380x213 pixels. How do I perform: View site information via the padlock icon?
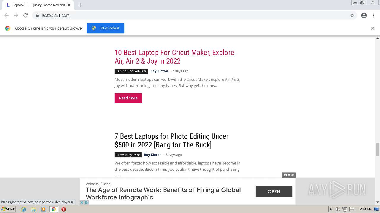point(37,15)
